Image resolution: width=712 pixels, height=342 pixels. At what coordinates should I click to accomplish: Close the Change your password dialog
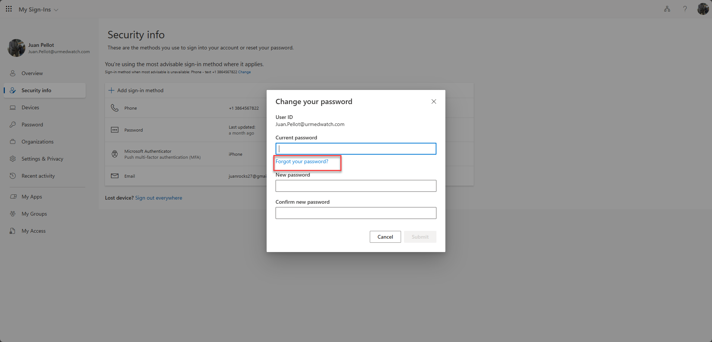(433, 101)
